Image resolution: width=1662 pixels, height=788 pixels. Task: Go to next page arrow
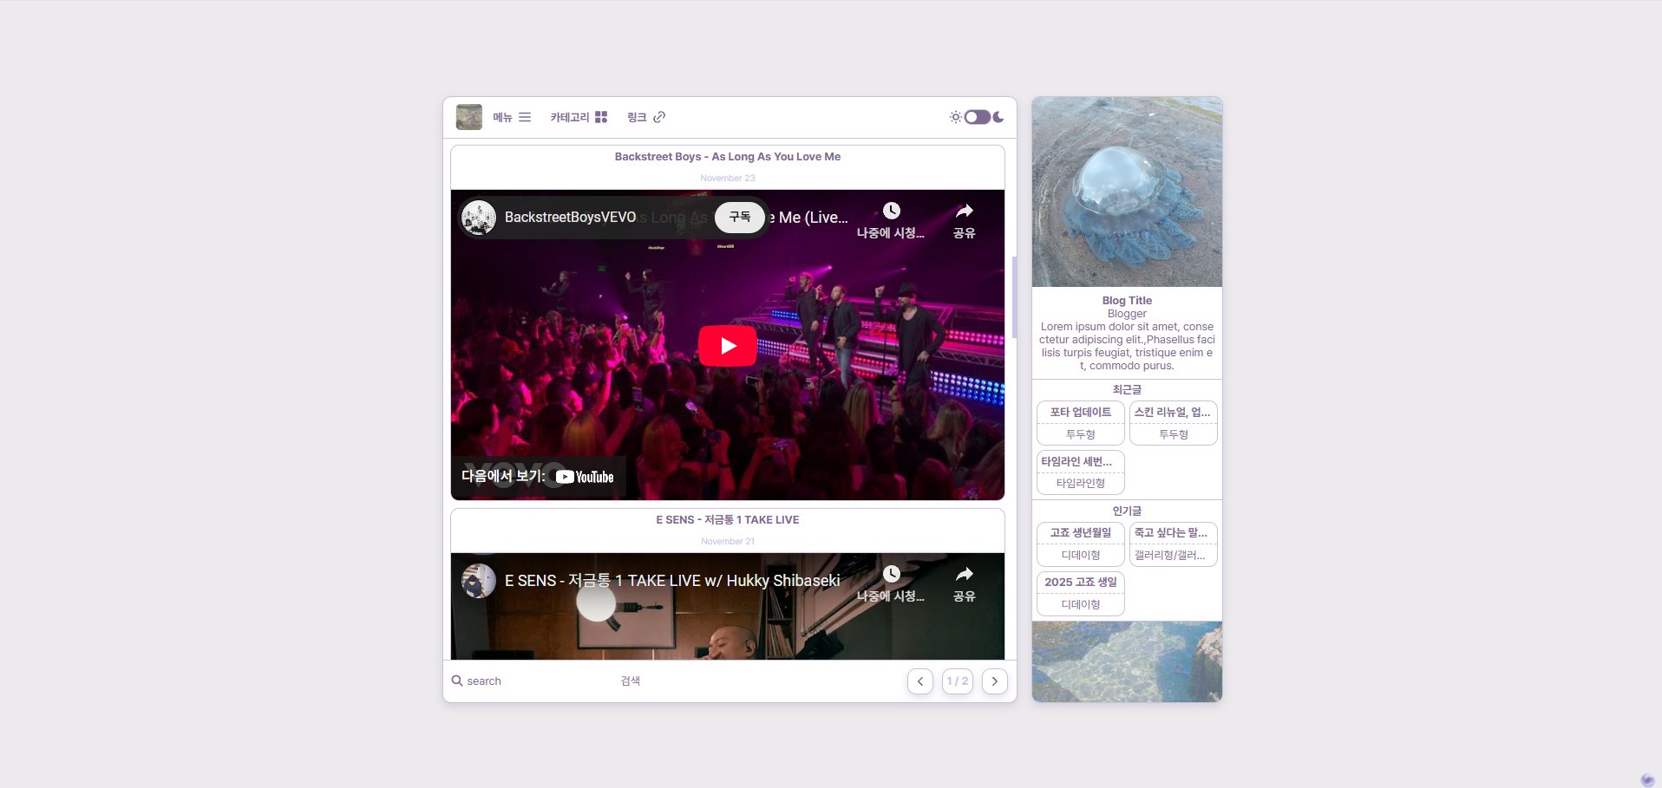[995, 681]
